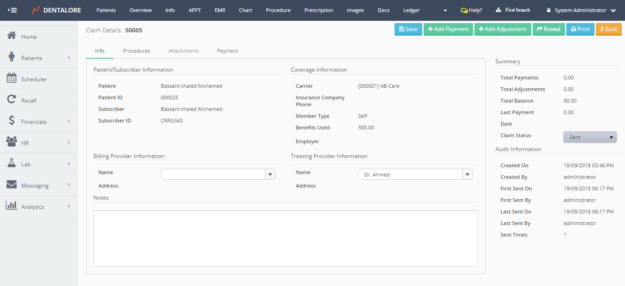The height and width of the screenshot is (286, 625).
Task: Switch to the Payment tab
Action: point(227,51)
